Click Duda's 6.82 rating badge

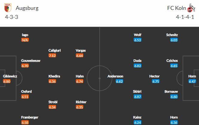138,66
